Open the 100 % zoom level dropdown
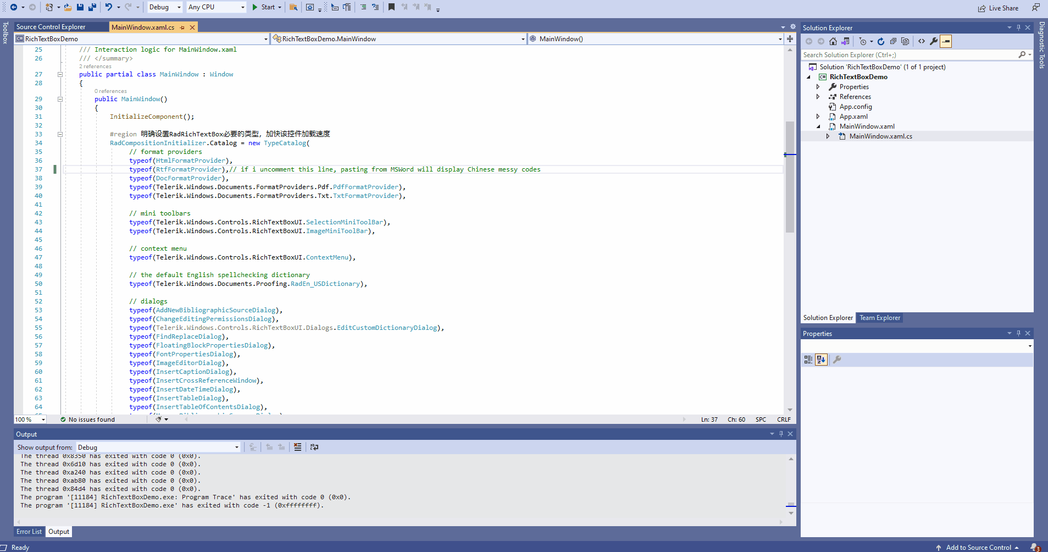This screenshot has height=552, width=1048. coord(30,419)
